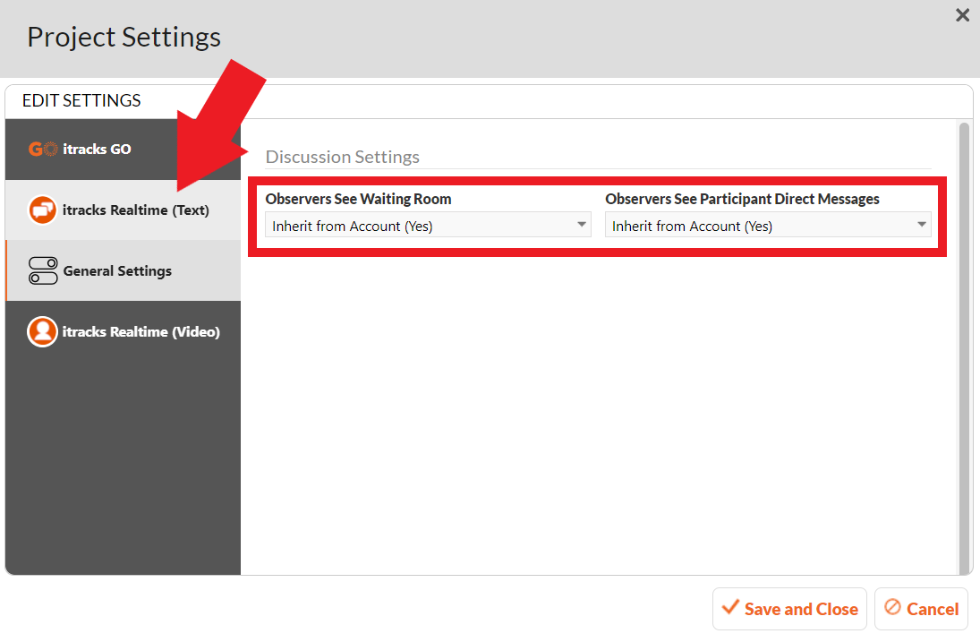The image size is (980, 642).
Task: Open the General Settings tab
Action: (x=124, y=270)
